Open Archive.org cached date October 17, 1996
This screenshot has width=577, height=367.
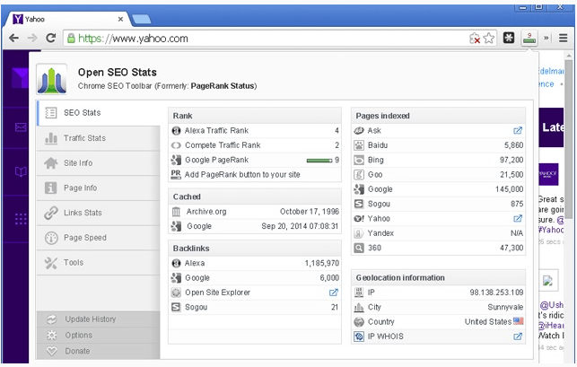309,212
